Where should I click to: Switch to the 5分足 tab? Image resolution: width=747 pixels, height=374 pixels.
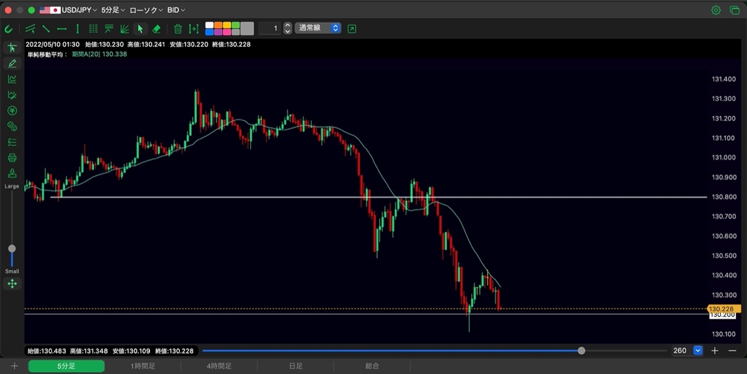tap(66, 367)
